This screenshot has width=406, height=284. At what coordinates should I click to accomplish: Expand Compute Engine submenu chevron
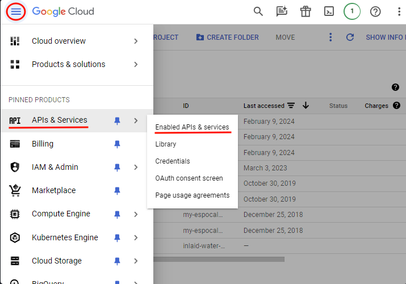pyautogui.click(x=136, y=214)
